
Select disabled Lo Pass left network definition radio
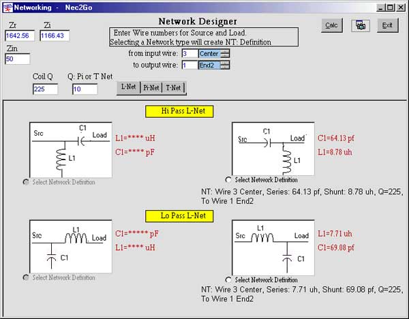tap(26, 277)
